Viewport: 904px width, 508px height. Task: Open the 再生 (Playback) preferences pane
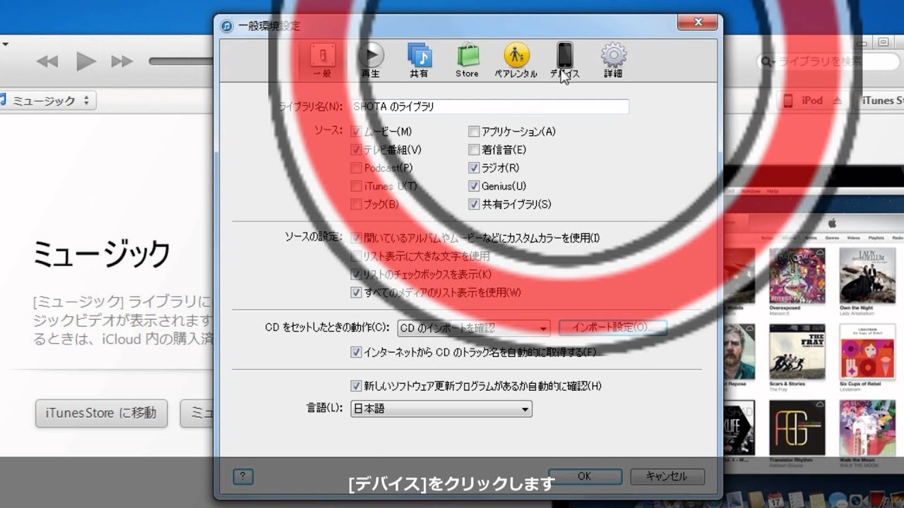click(370, 60)
